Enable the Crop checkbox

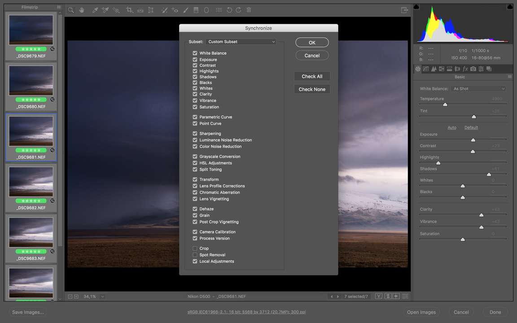(195, 248)
